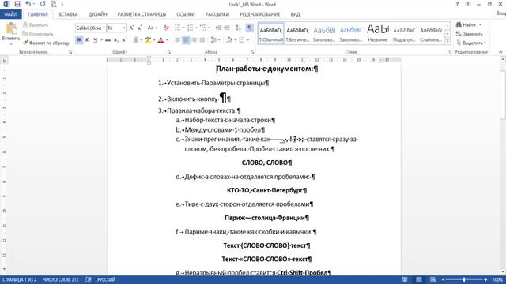The height and width of the screenshot is (284, 506).
Task: Switch to the РАССЫЛКИ tab
Action: [217, 14]
